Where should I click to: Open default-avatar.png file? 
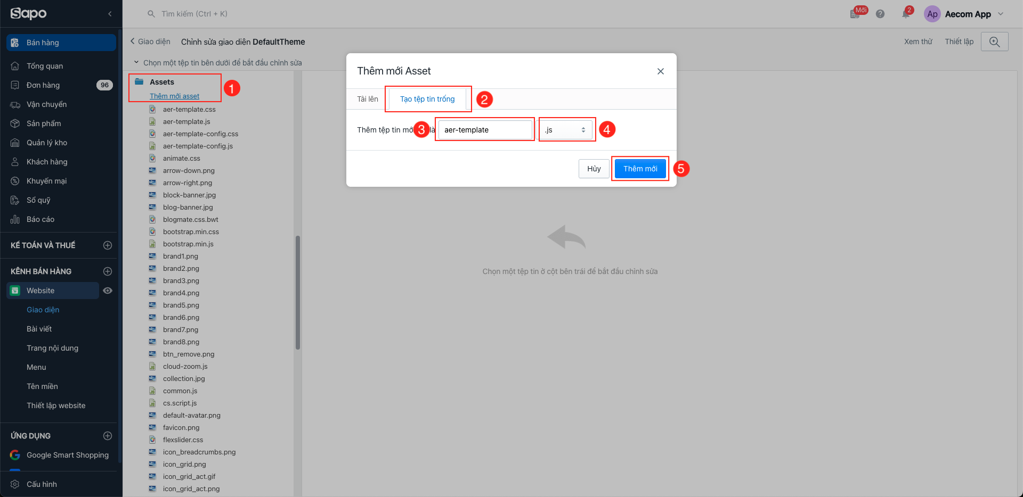click(x=192, y=415)
